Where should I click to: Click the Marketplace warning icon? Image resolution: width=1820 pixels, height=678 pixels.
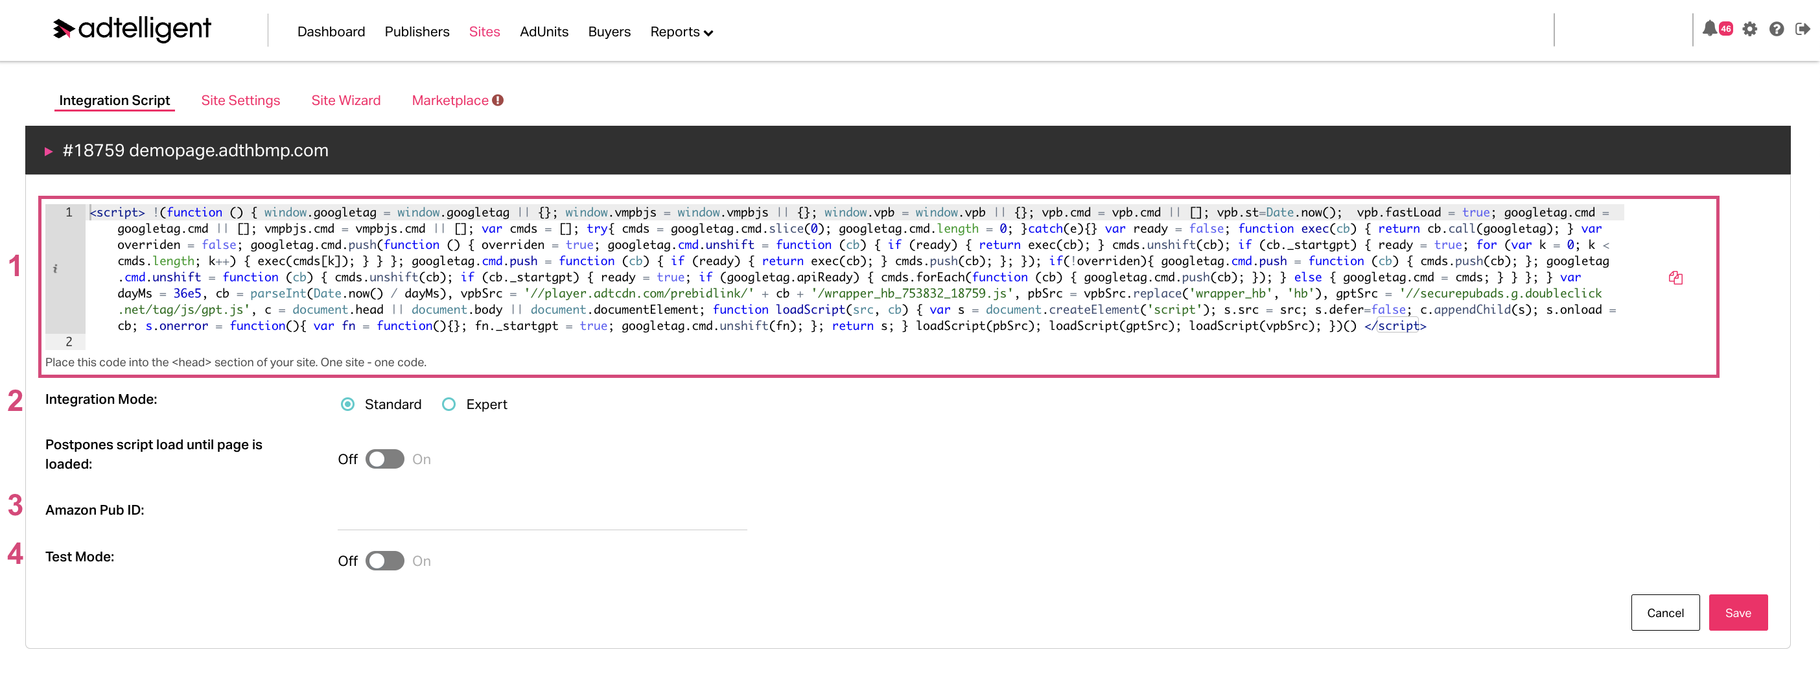(x=498, y=100)
